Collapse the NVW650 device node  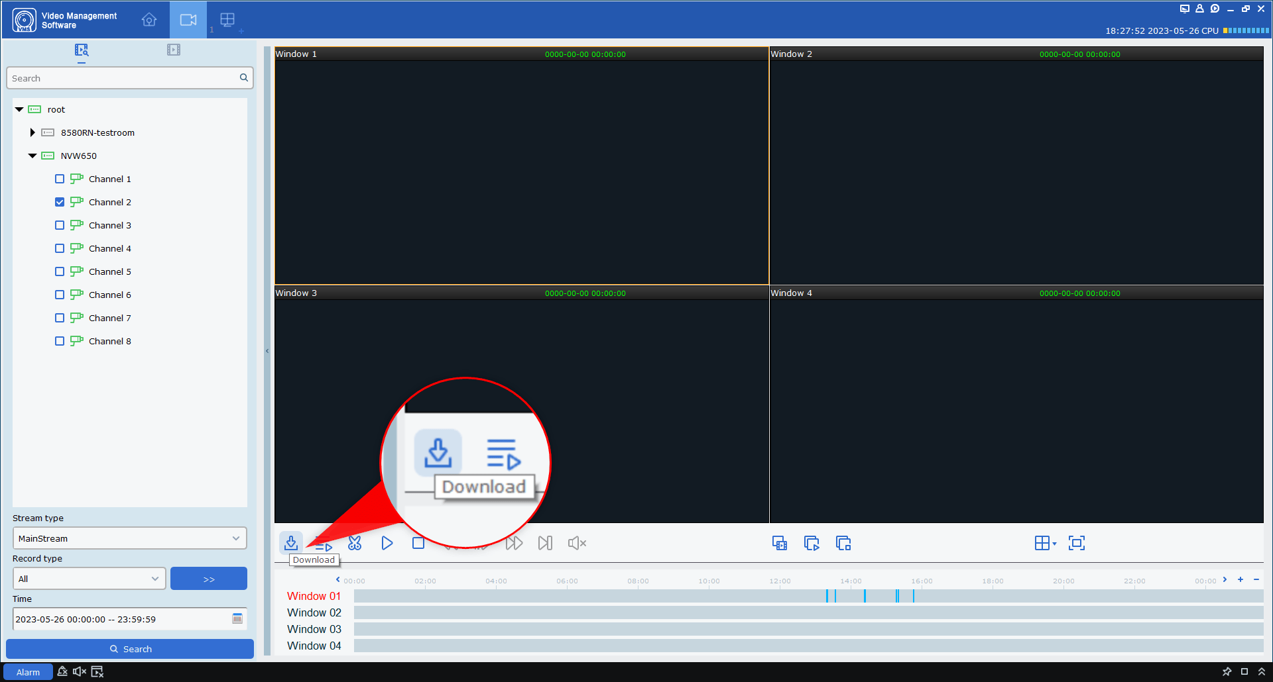[32, 156]
